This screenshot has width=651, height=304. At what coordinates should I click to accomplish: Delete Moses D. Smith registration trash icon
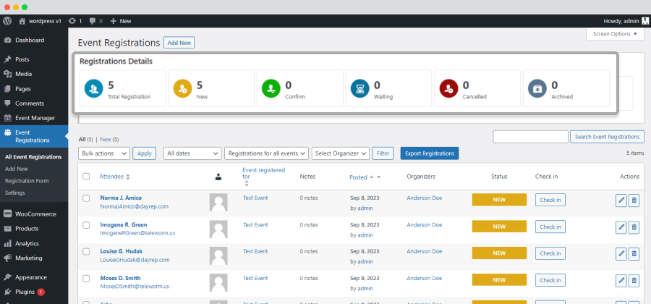point(634,280)
